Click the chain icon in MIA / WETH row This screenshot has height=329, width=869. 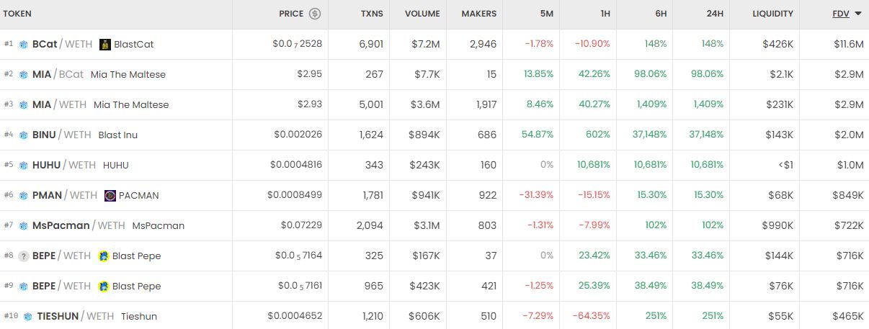pyautogui.click(x=24, y=104)
